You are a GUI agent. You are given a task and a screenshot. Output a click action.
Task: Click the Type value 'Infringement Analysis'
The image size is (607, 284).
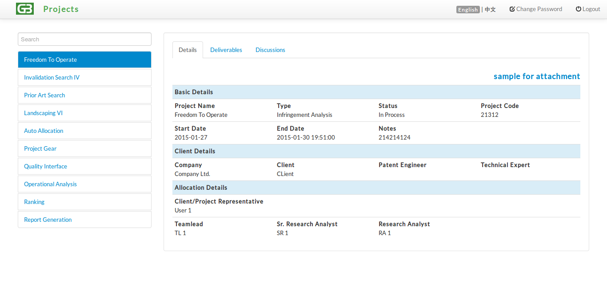tap(304, 115)
